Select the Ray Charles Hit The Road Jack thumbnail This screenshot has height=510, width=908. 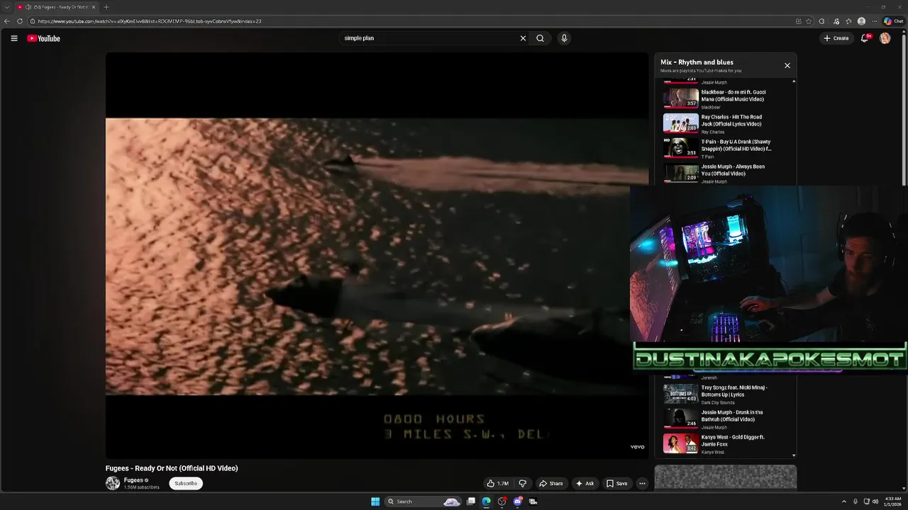(x=680, y=123)
